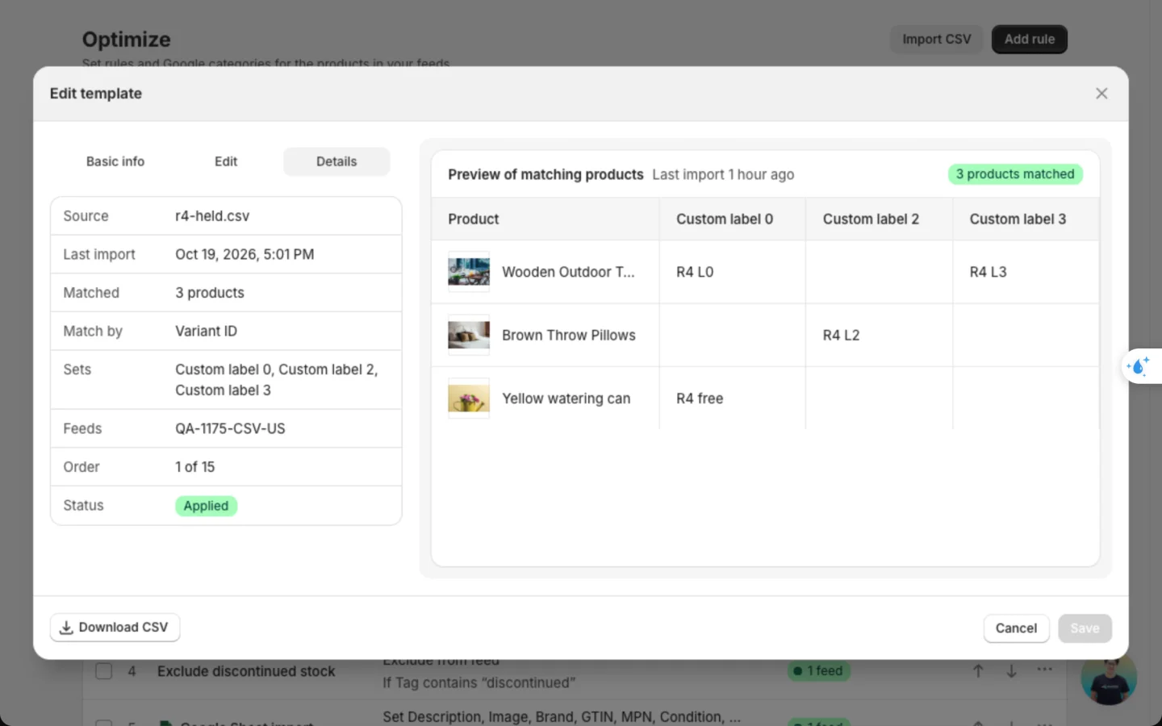Close the Edit template dialog

pos(1101,94)
